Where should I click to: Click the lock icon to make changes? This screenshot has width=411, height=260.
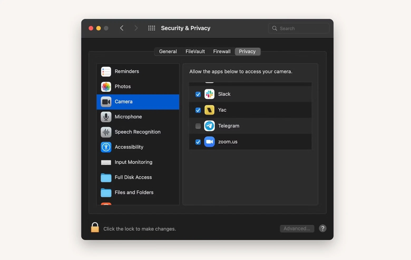tap(95, 227)
